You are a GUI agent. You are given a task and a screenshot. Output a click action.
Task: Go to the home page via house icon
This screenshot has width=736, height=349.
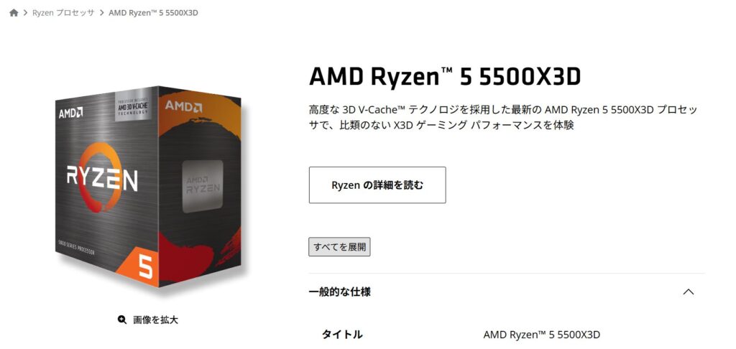click(14, 13)
